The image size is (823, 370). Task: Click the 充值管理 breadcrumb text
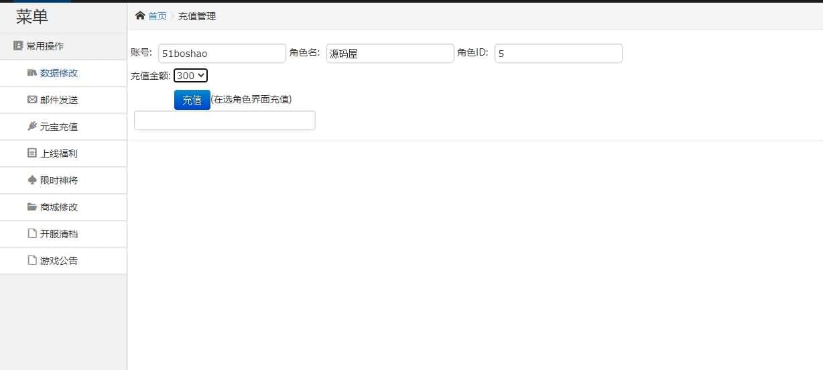(x=197, y=16)
